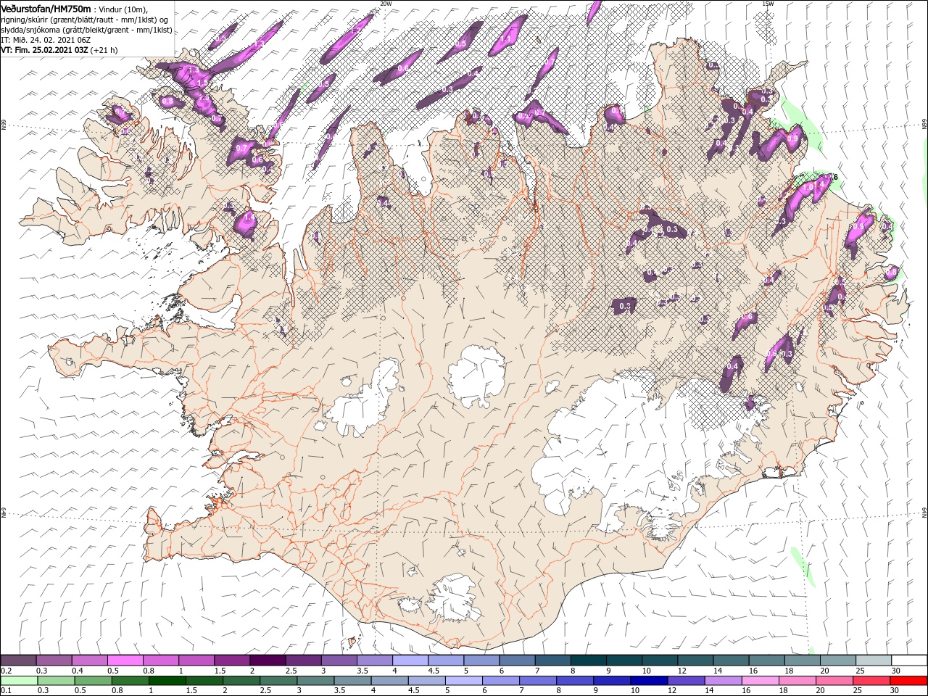The height and width of the screenshot is (696, 928).
Task: Click the light lavender 4 mm snow swatch
Action: 410,660
